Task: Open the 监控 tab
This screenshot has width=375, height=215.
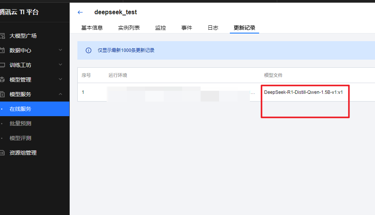Action: pos(161,28)
